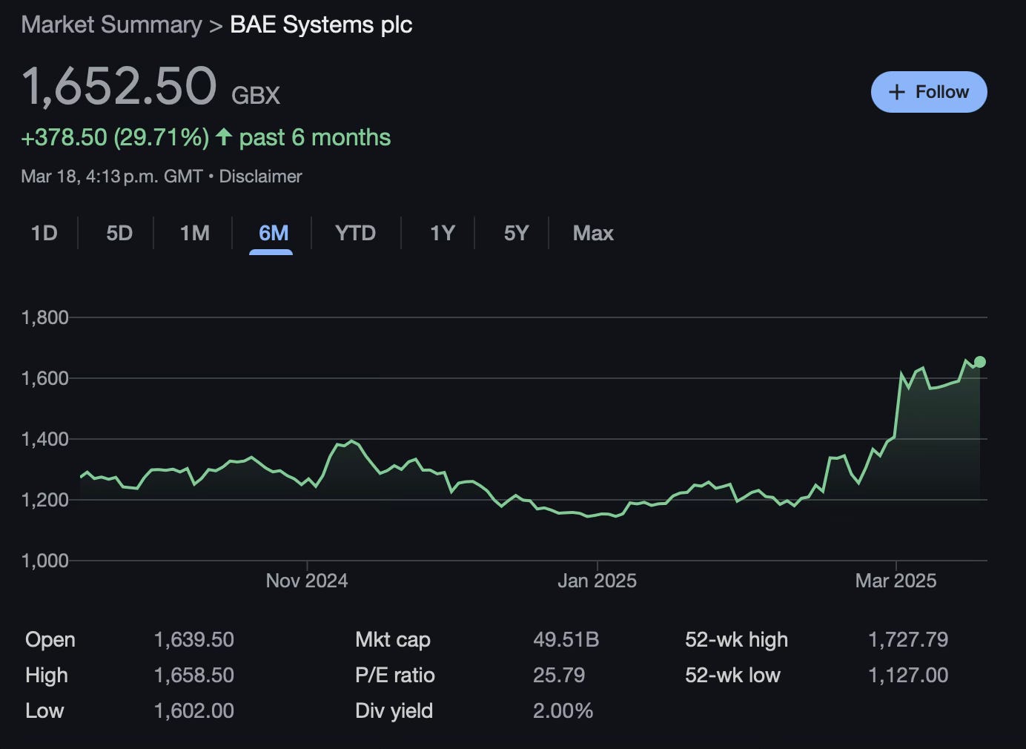Click the Mkt cap value 49.51B

tap(566, 639)
